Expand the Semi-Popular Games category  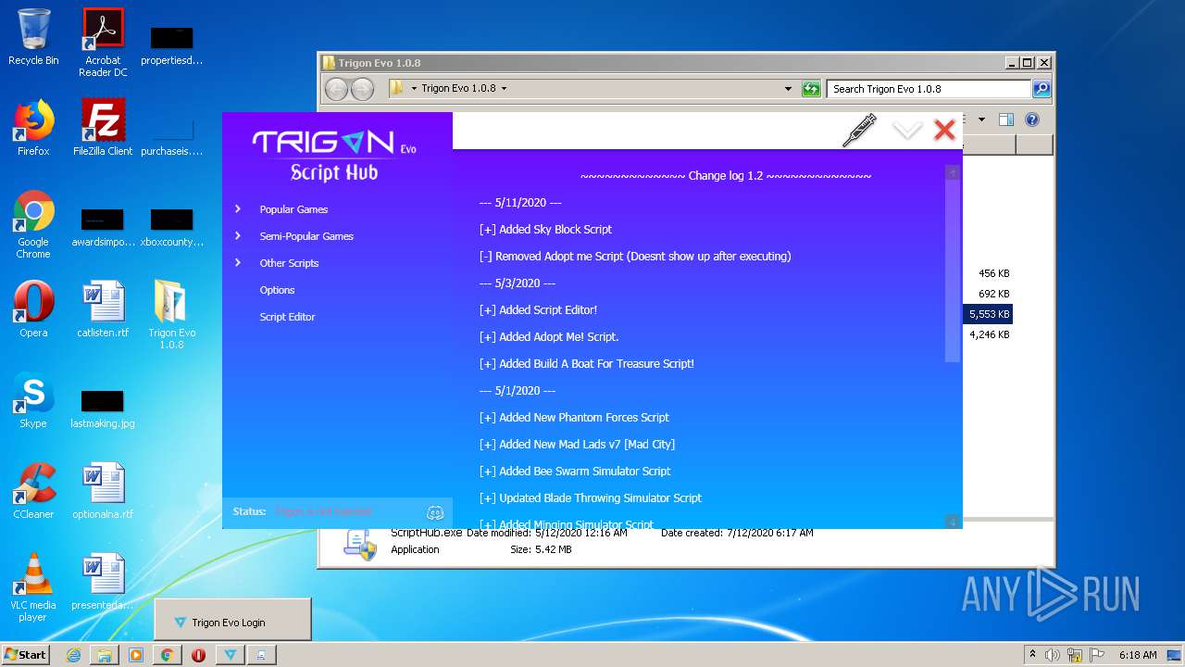[238, 235]
